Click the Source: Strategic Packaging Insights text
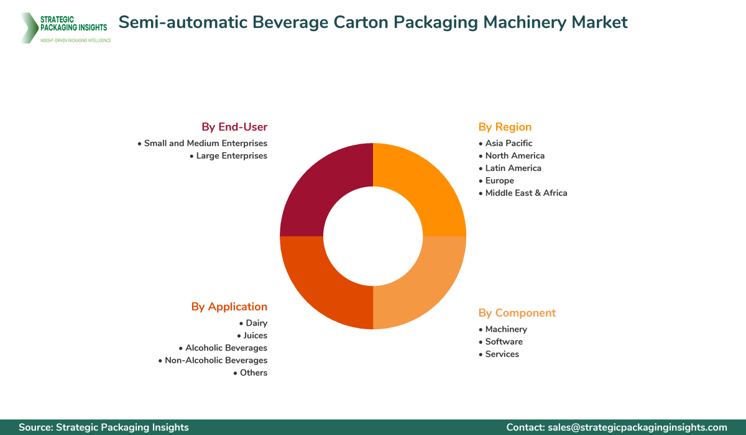 pyautogui.click(x=103, y=427)
